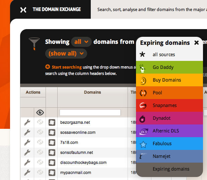Image resolution: width=207 pixels, height=180 pixels.
Task: Click source badge icon for bezorgazma.net
Action: click(52, 122)
